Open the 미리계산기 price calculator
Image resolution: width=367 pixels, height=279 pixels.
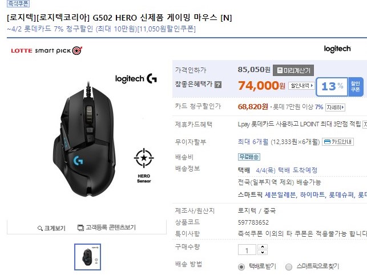(x=293, y=70)
